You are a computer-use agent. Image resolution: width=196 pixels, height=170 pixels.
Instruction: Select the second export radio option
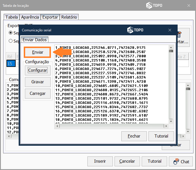coord(10,41)
